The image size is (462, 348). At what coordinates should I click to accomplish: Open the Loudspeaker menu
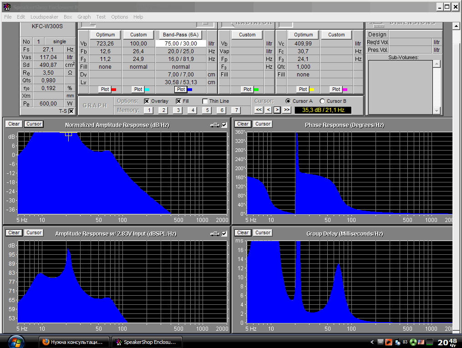[x=44, y=17]
